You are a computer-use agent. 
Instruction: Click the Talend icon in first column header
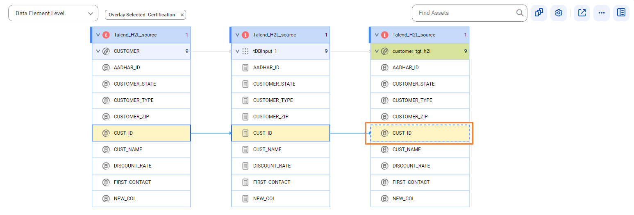(106, 35)
